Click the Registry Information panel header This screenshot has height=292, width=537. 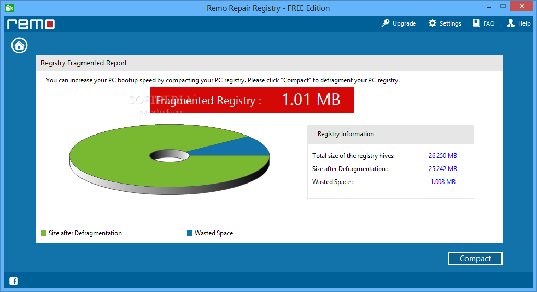pos(390,135)
